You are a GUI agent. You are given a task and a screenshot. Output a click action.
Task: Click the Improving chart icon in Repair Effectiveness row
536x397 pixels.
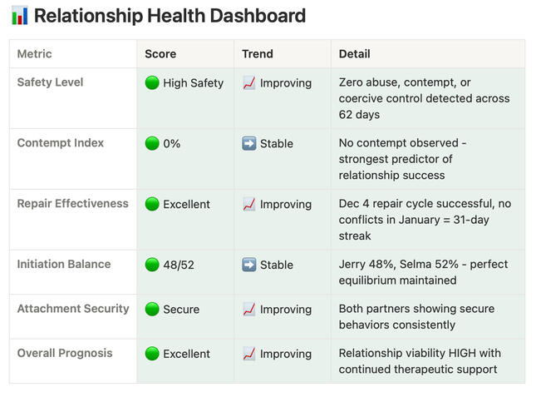(x=249, y=204)
